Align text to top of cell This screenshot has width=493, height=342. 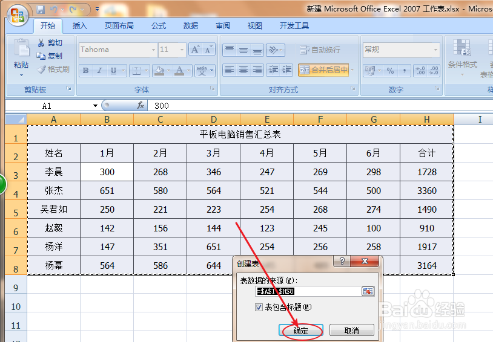[x=230, y=50]
